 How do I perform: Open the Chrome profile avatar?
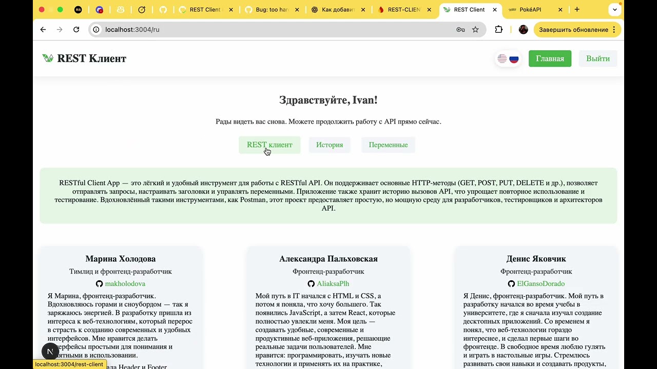click(x=523, y=30)
